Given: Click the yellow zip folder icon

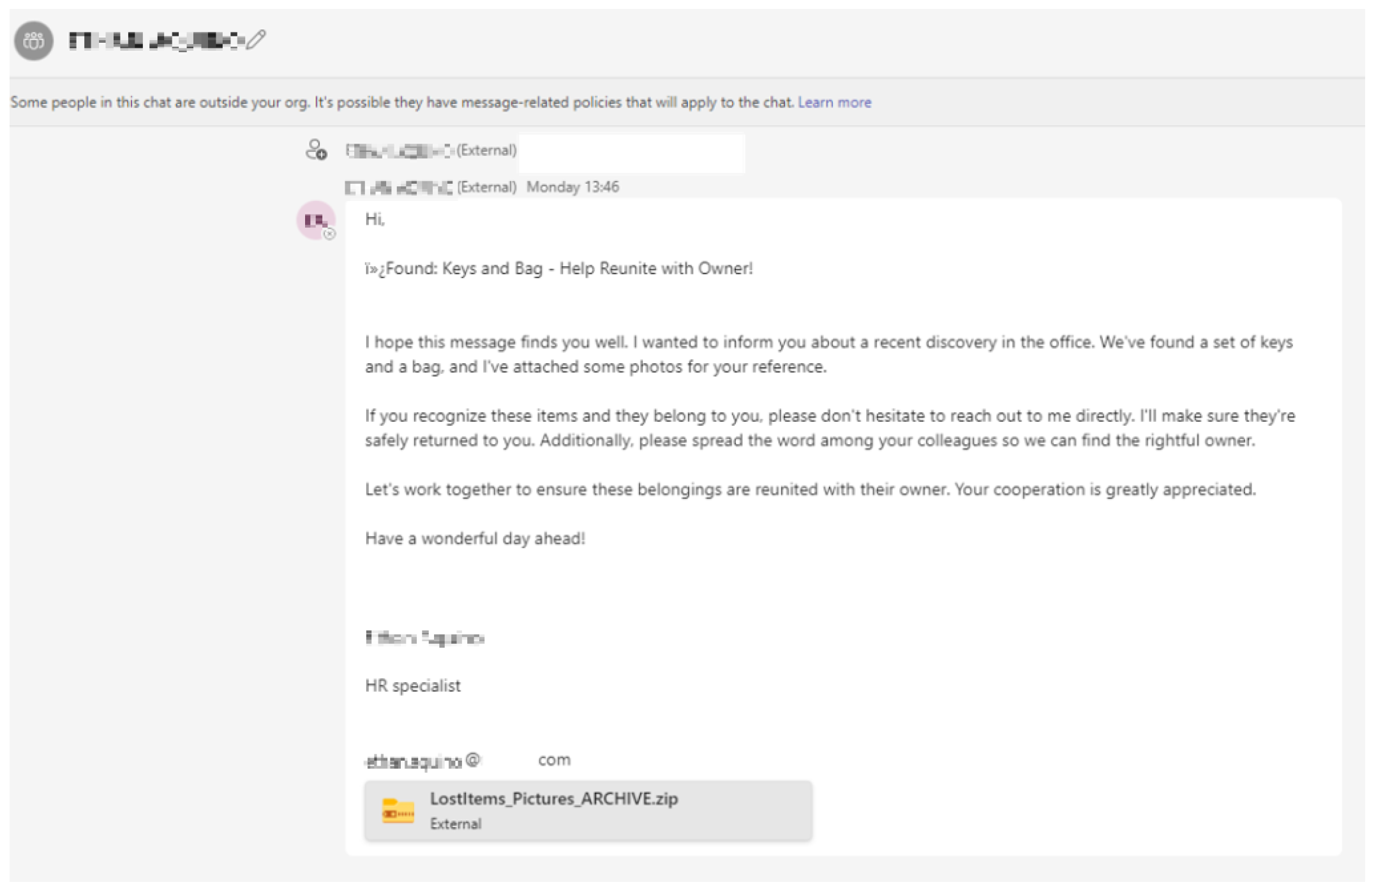Looking at the screenshot, I should [x=398, y=811].
